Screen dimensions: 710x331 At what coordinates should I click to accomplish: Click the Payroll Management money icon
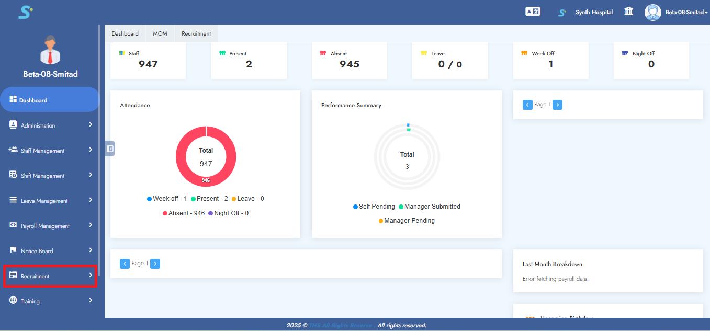pyautogui.click(x=13, y=225)
